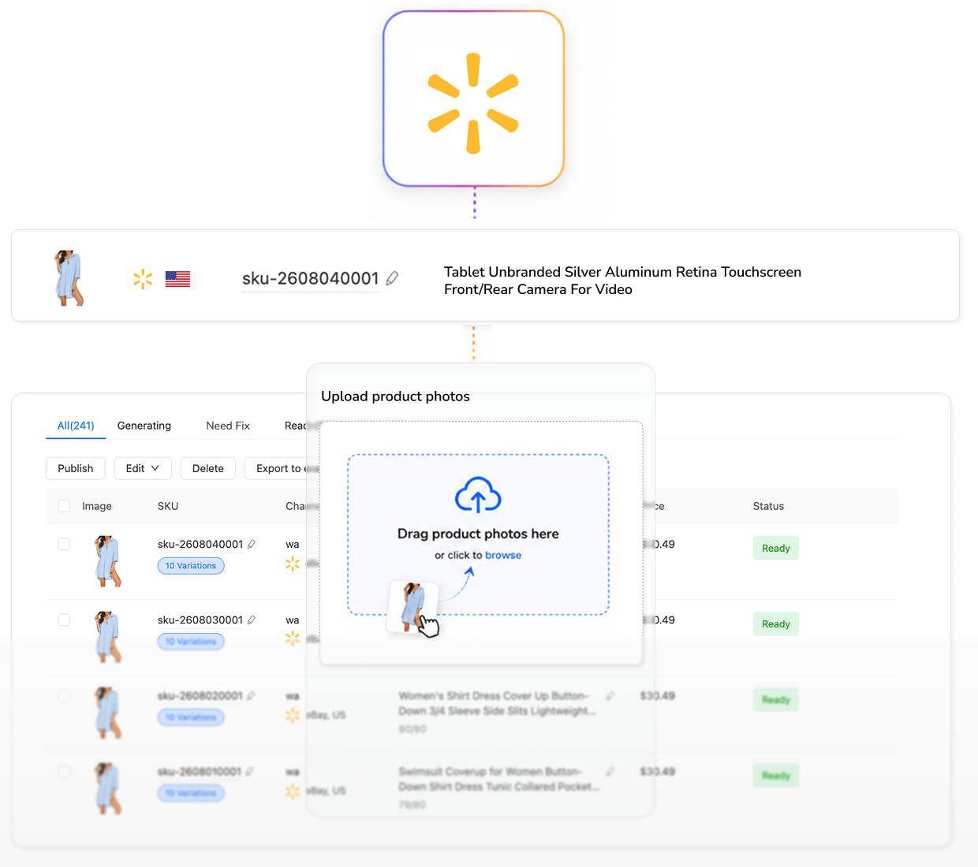Click the Upload product photos heading
Viewport: 978px width, 867px height.
(x=395, y=396)
